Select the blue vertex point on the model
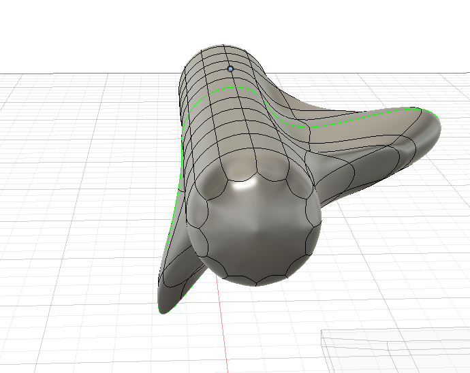This screenshot has height=373, width=470. click(x=230, y=69)
